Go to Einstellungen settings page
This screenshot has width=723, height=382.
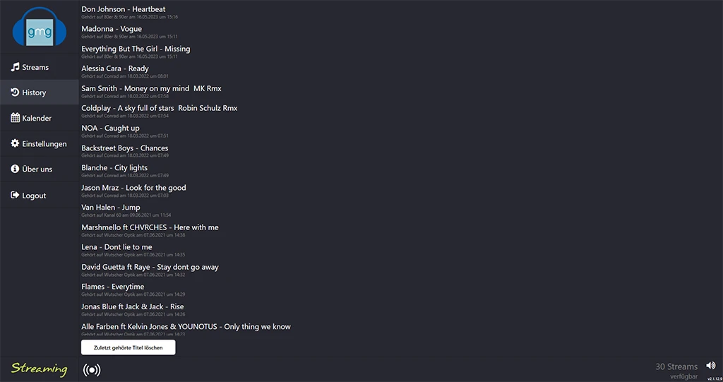[x=44, y=143]
